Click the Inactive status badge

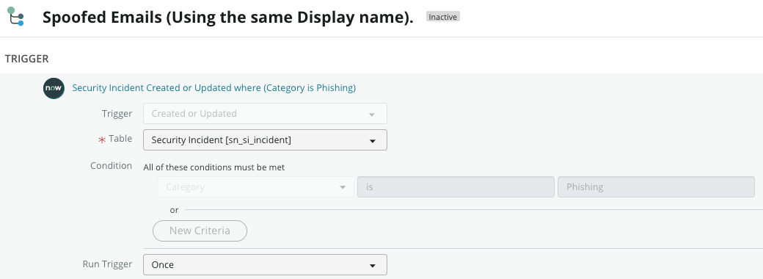click(443, 17)
